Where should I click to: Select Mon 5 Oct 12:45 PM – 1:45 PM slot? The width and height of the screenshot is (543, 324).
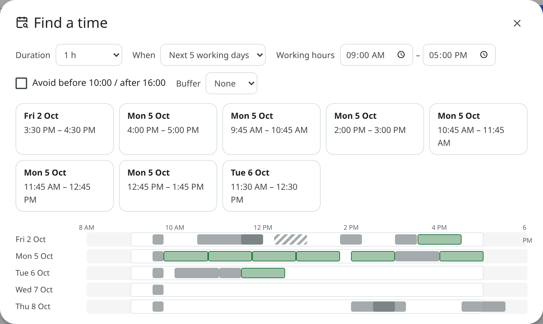(168, 186)
